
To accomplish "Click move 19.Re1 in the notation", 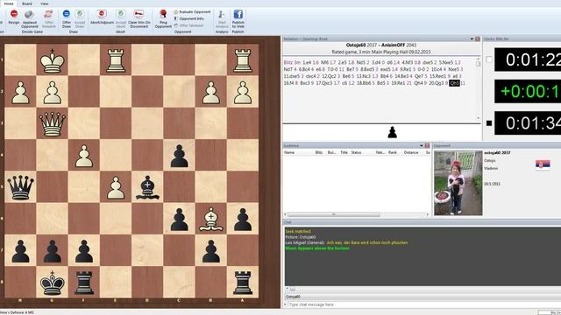I will [x=398, y=83].
